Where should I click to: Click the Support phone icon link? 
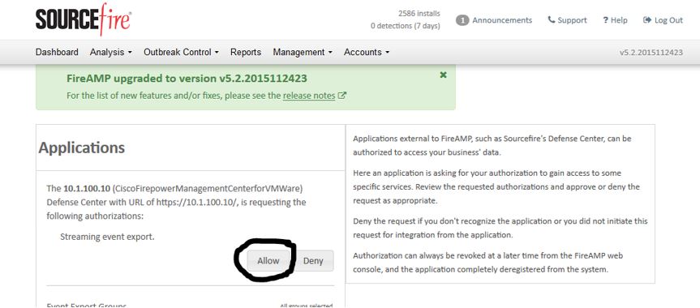tap(568, 20)
